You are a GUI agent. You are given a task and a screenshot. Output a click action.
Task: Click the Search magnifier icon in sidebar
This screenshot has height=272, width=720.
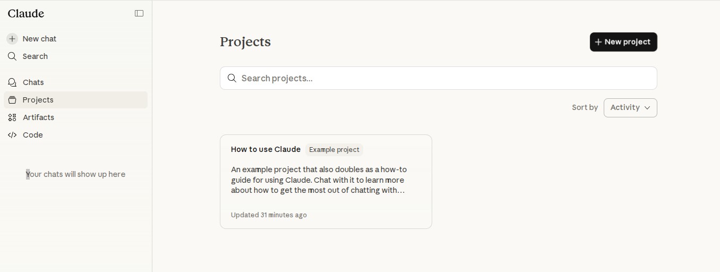pyautogui.click(x=12, y=56)
